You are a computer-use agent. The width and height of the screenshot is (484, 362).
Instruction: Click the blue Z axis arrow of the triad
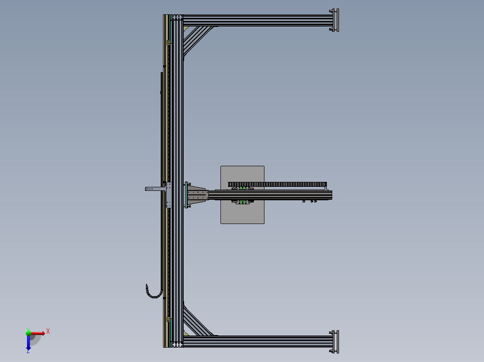(28, 343)
